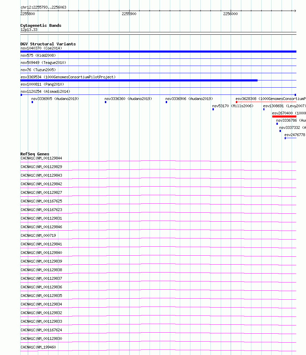306x355 pixels.
Task: Click the blue marker under nsv3336360
Action: 106,102
